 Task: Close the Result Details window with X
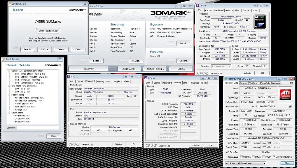60,59
